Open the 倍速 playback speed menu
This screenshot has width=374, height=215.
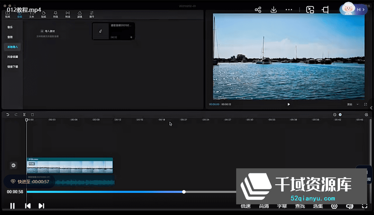246,206
